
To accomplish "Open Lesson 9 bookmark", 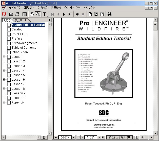I will [x=19, y=93].
